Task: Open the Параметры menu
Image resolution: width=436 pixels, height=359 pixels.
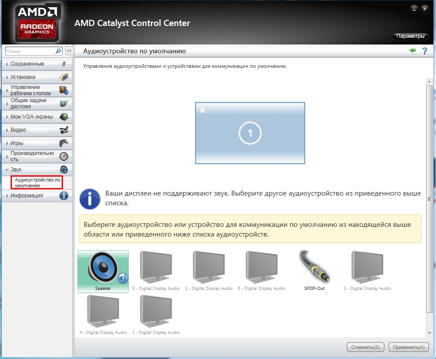Action: [410, 36]
